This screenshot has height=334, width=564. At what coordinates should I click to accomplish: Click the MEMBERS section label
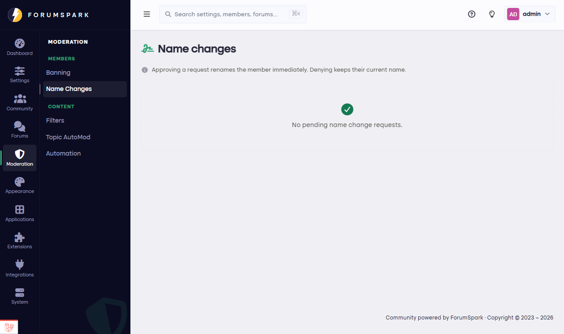click(62, 59)
